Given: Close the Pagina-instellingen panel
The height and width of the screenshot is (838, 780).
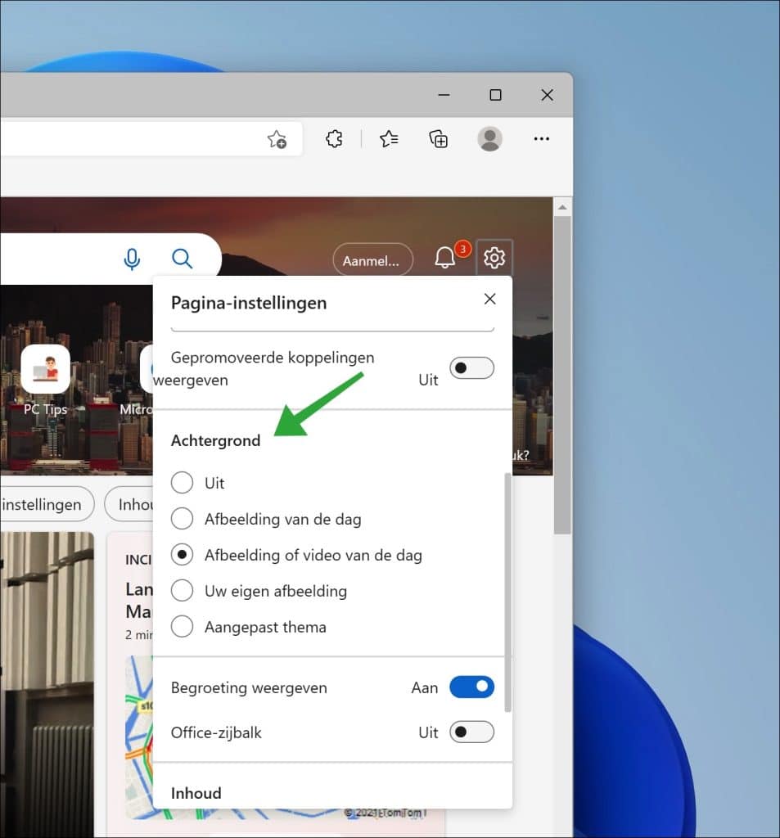Looking at the screenshot, I should pos(489,299).
